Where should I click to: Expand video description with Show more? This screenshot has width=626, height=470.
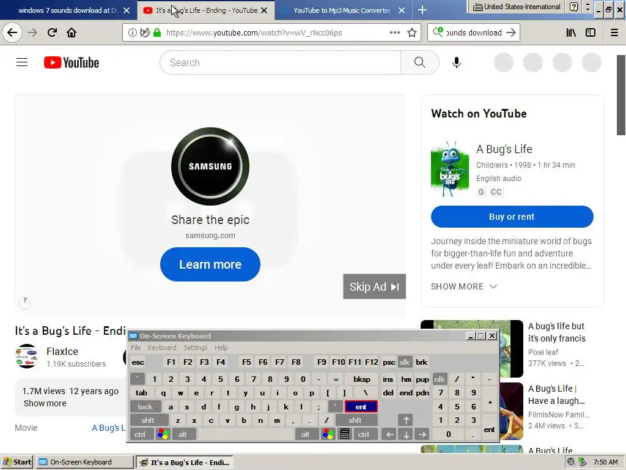(45, 403)
